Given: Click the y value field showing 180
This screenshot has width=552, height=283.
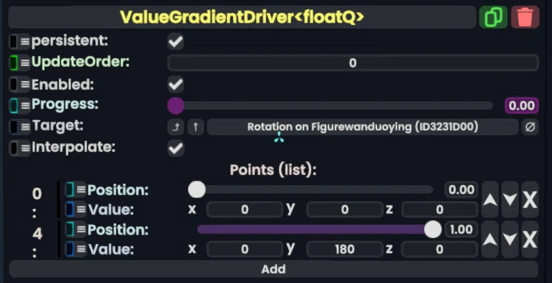Looking at the screenshot, I should tap(344, 249).
